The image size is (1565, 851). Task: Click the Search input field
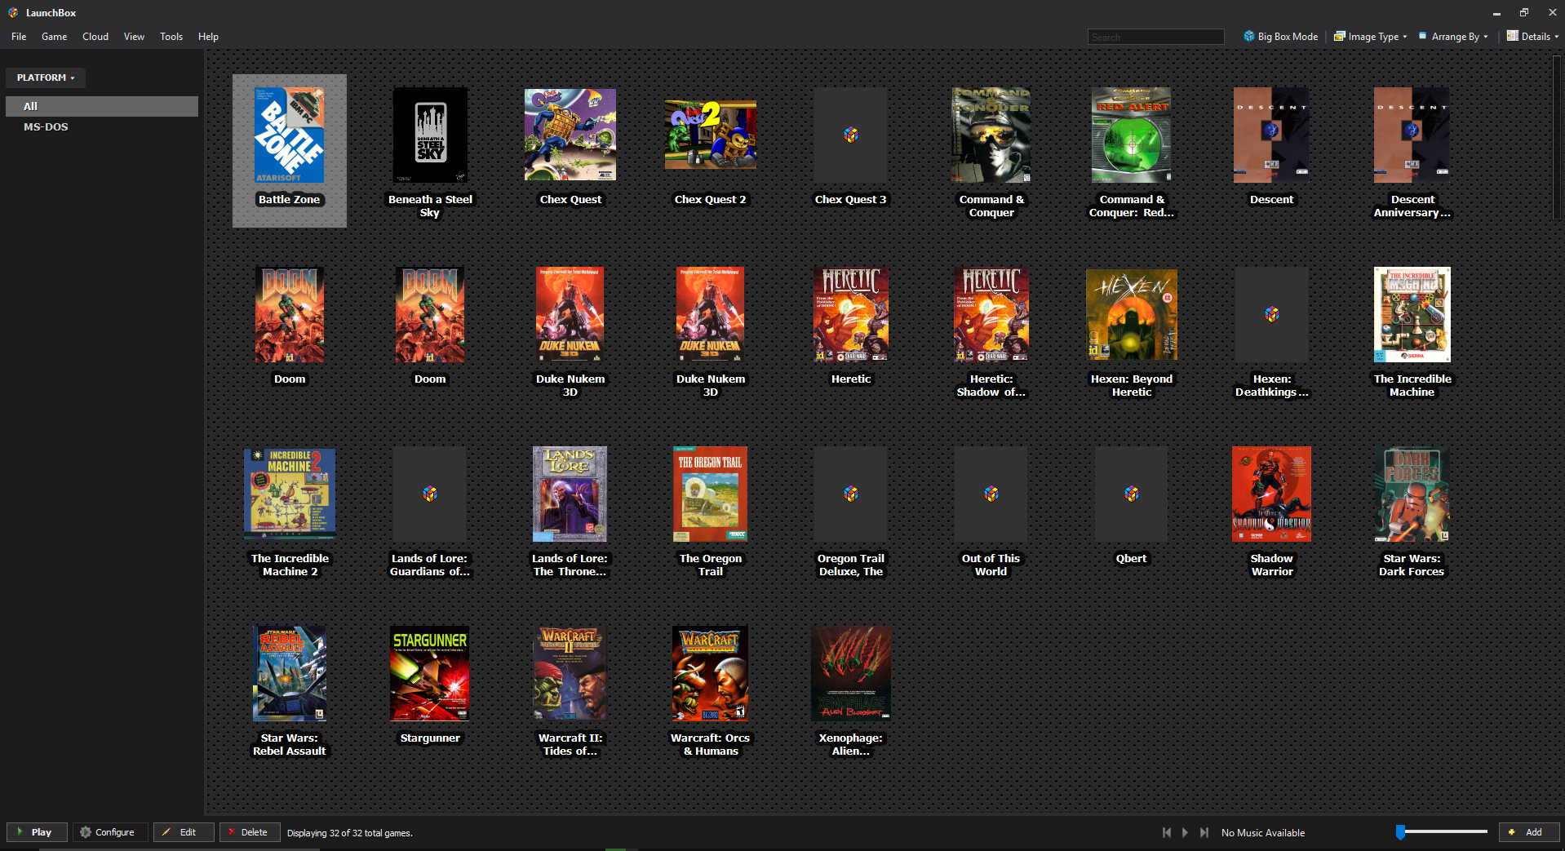(x=1155, y=37)
